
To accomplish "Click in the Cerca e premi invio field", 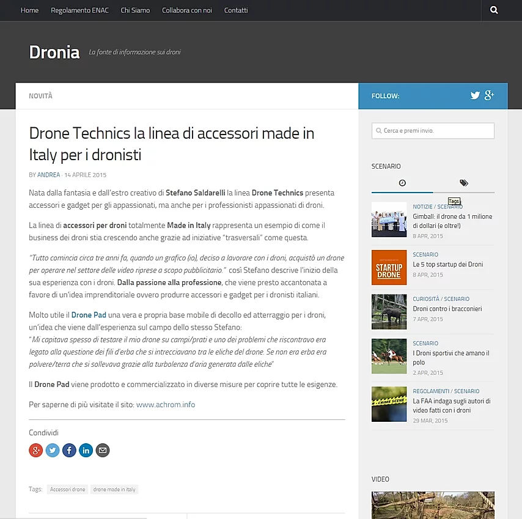I will pyautogui.click(x=433, y=131).
